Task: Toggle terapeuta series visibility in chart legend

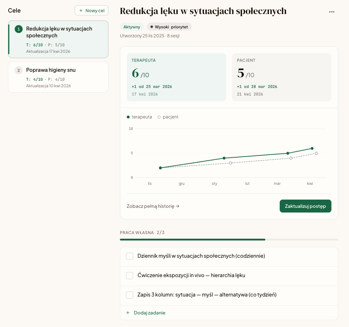Action: click(139, 117)
